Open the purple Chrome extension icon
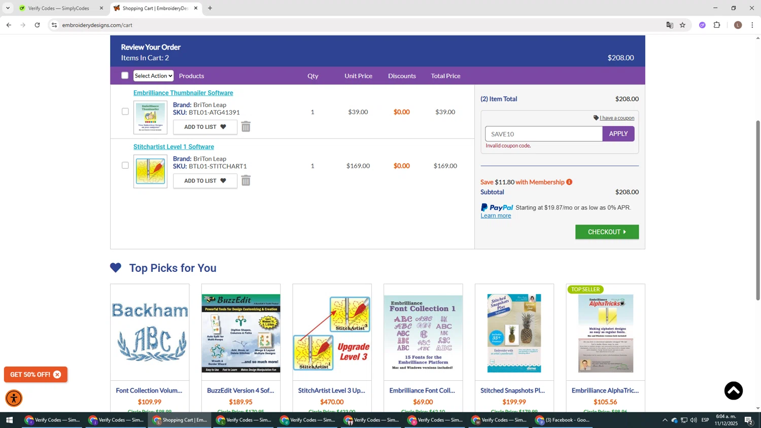Image resolution: width=761 pixels, height=428 pixels. (702, 25)
